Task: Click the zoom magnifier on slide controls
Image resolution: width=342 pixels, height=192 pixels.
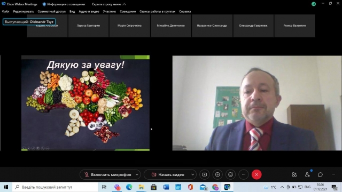Action: point(43,148)
